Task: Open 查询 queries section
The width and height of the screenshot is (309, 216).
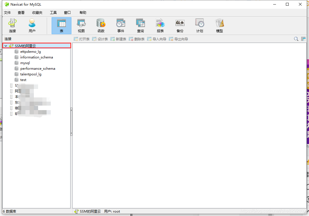Action: click(x=140, y=26)
